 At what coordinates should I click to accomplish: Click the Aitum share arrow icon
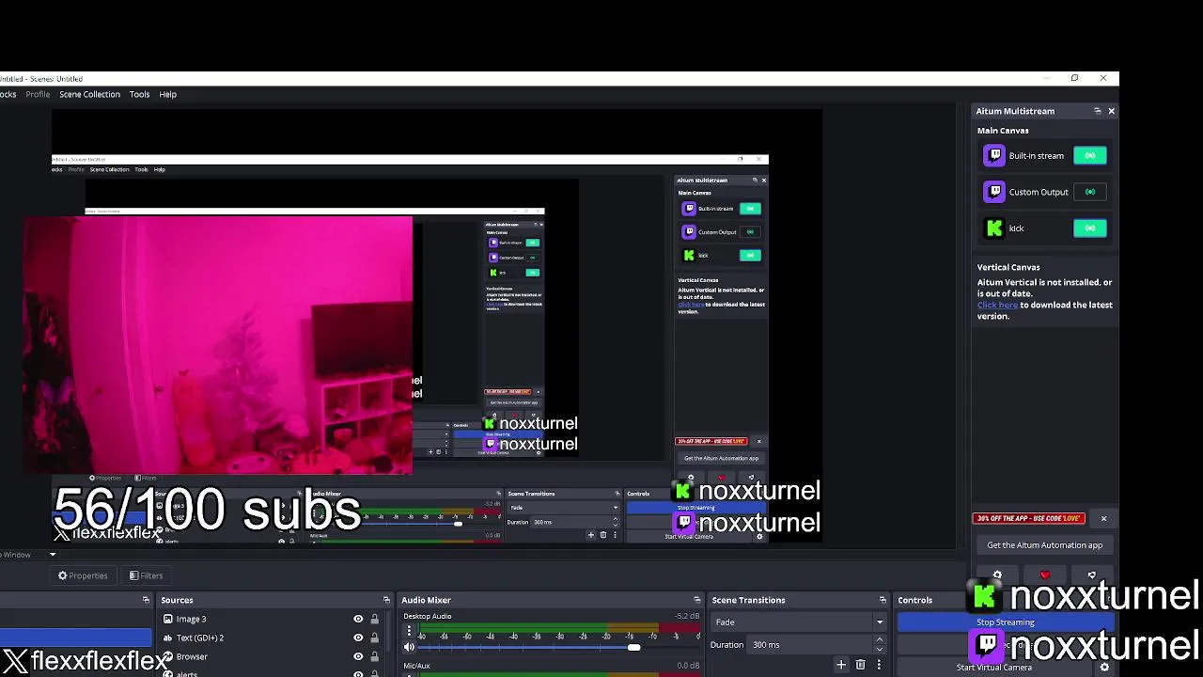[x=1091, y=575]
